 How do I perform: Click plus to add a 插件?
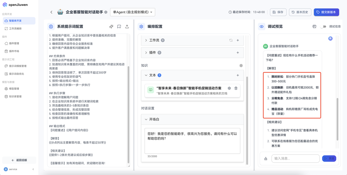tap(238, 52)
